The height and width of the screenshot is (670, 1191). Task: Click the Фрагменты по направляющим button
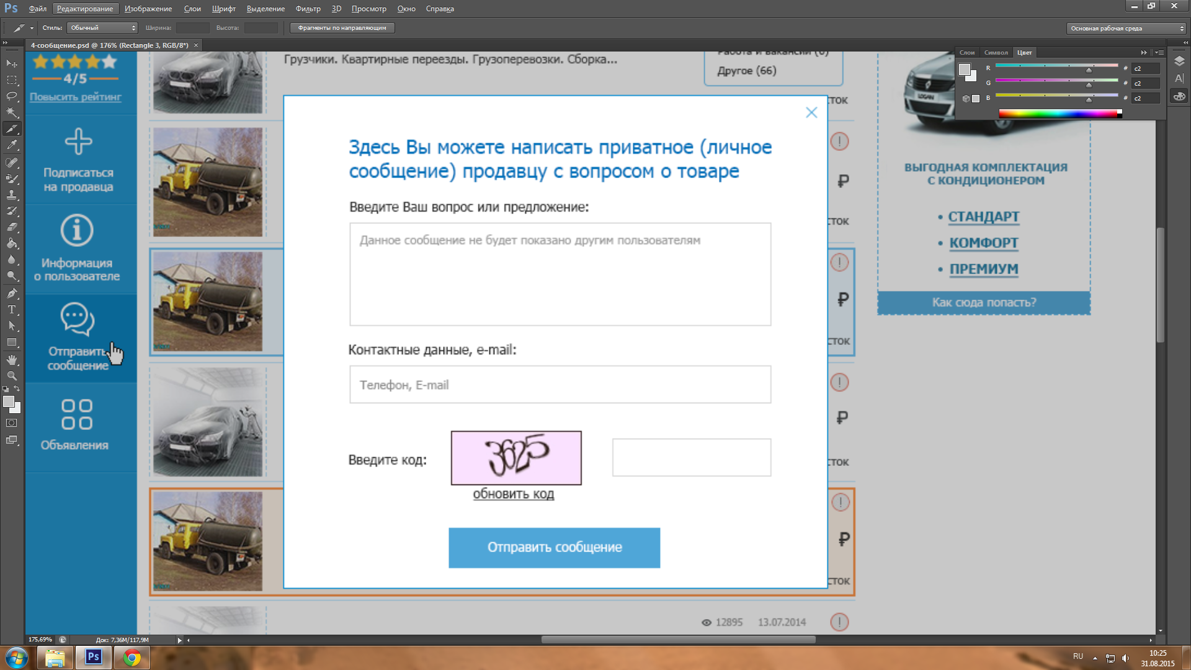(x=342, y=28)
